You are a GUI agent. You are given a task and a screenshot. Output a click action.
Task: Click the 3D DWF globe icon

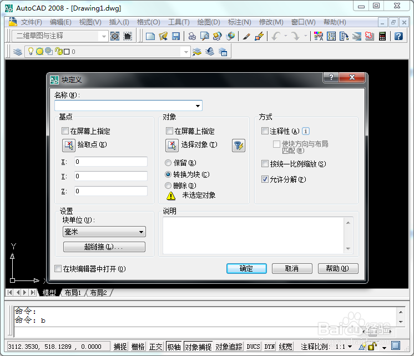230,36
